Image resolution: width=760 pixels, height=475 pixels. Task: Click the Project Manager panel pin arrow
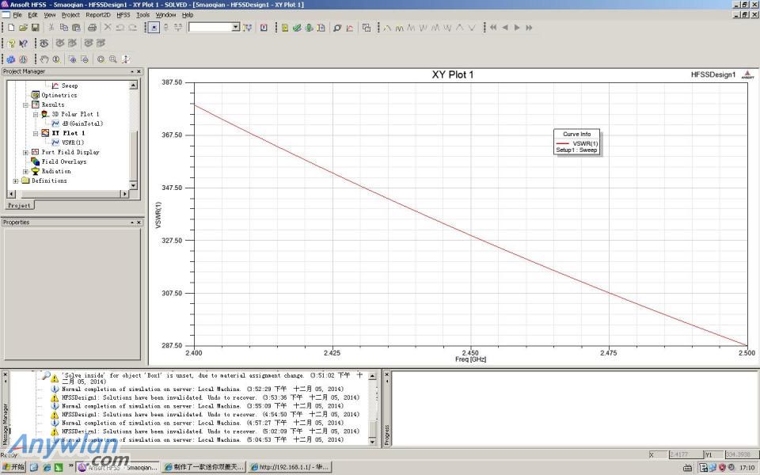(132, 72)
